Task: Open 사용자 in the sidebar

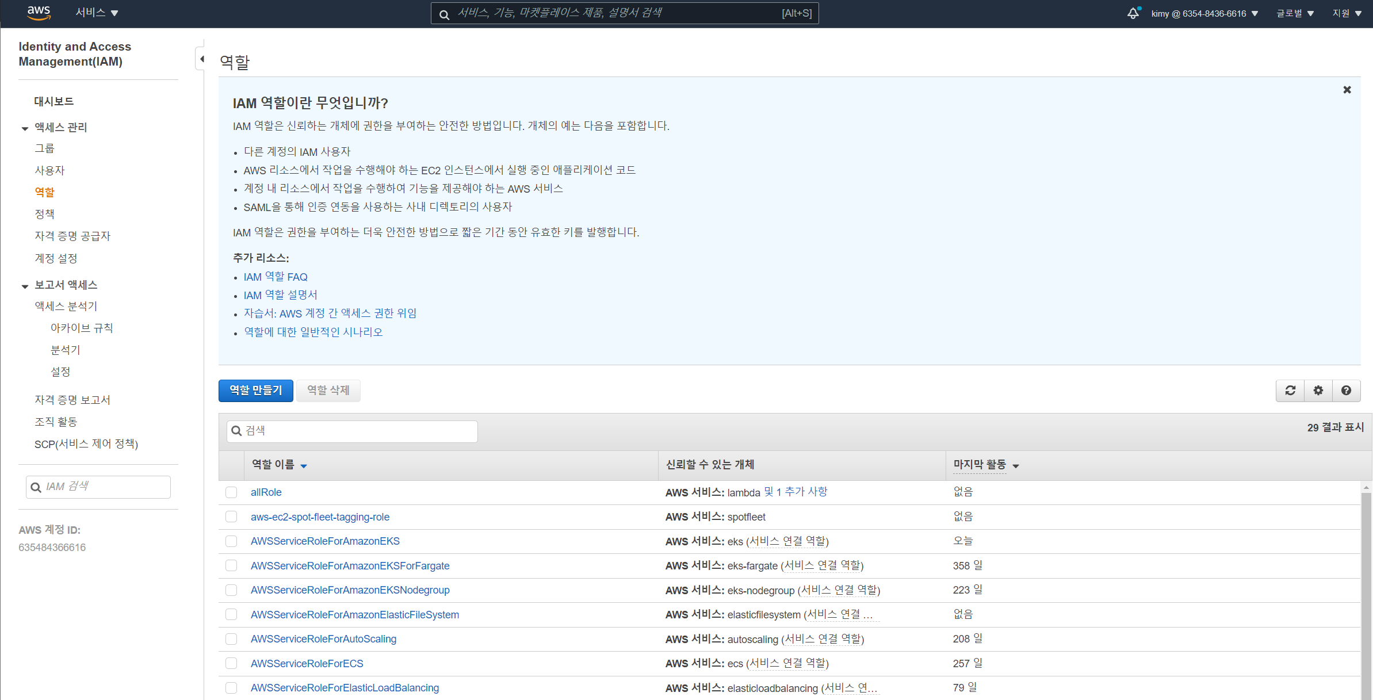Action: [x=49, y=170]
